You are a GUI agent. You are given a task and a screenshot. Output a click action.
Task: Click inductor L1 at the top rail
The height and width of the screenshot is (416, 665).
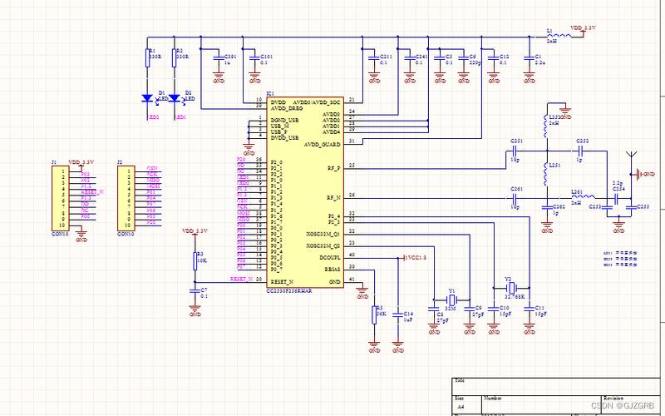[558, 36]
